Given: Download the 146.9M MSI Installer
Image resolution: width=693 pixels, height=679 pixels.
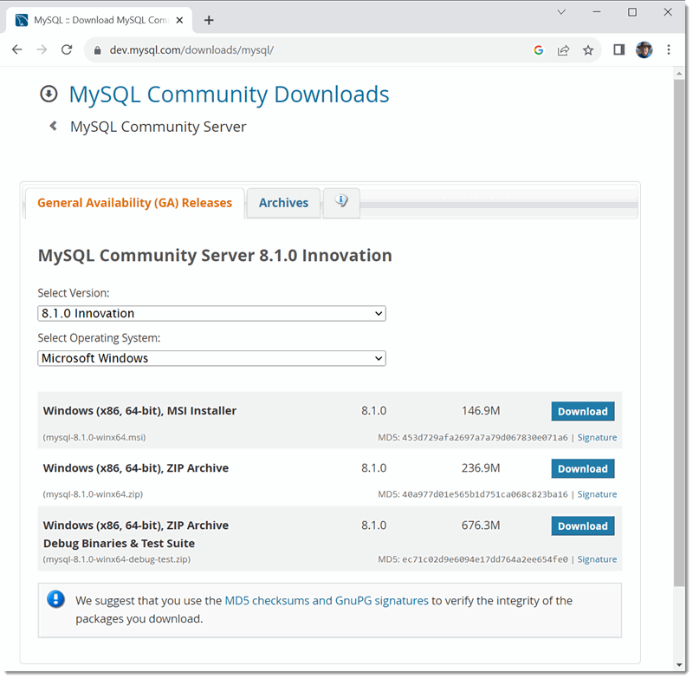Looking at the screenshot, I should point(582,411).
